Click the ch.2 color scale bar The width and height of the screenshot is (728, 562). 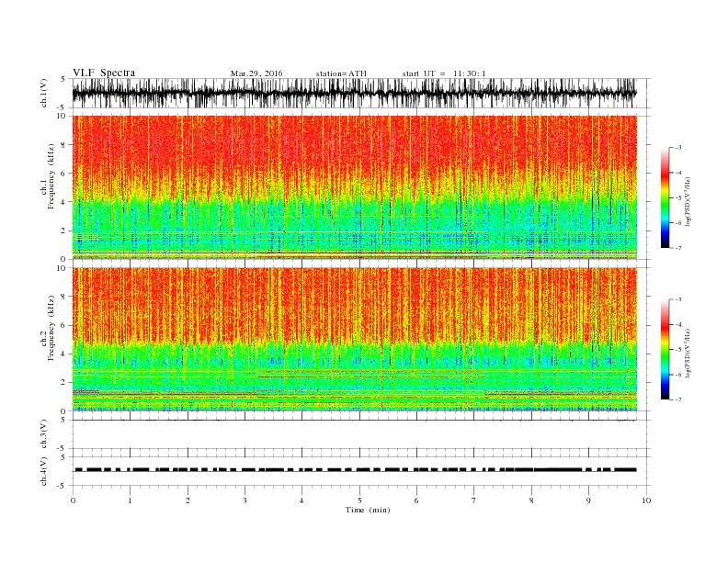(x=665, y=350)
